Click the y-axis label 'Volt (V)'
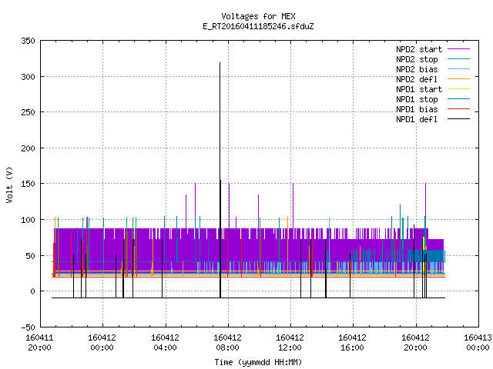This screenshot has height=369, width=493. pos(9,184)
